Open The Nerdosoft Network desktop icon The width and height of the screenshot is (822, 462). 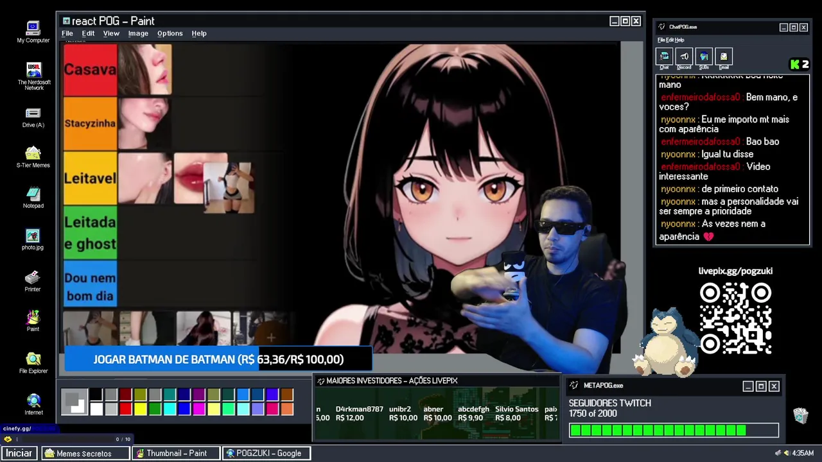33,76
